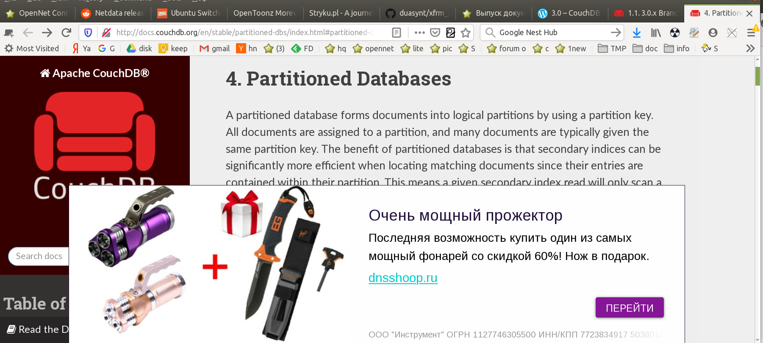This screenshot has width=763, height=343.
Task: Open the Firefox hamburger menu
Action: (x=751, y=33)
